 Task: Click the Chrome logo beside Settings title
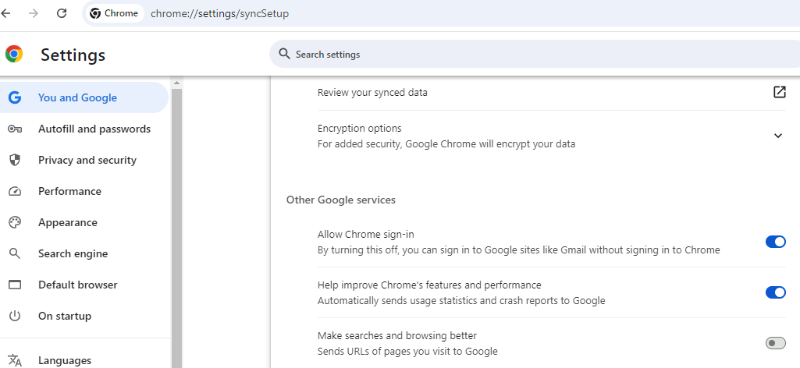click(x=14, y=55)
